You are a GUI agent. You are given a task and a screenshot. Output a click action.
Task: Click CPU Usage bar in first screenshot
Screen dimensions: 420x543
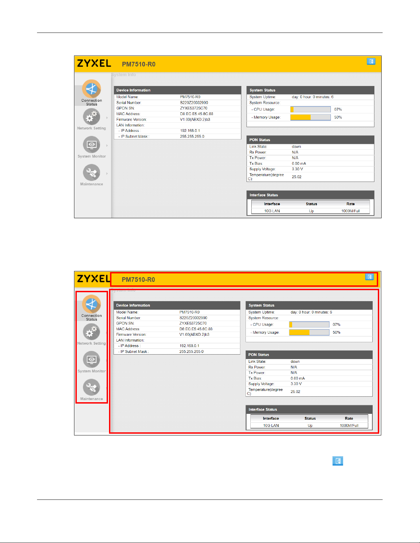pyautogui.click(x=310, y=109)
